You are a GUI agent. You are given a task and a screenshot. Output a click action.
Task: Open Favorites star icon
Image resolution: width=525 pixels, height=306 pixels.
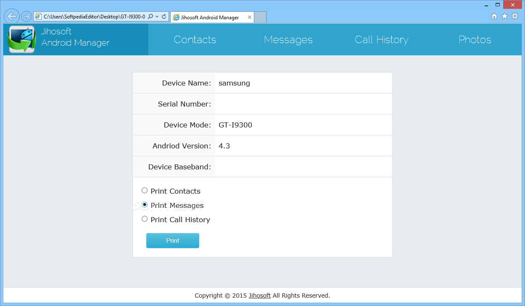tap(504, 16)
